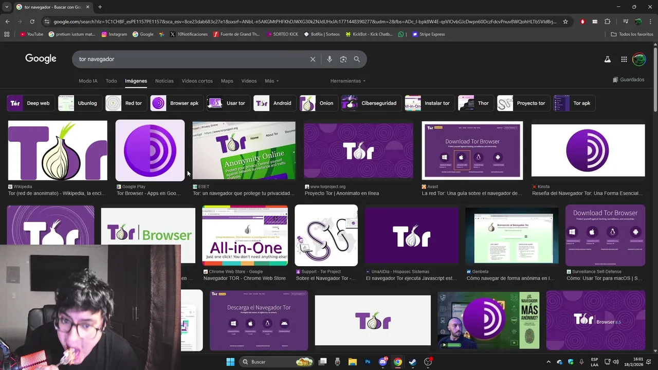This screenshot has height=370, width=658.
Task: Select the Imágenes tab
Action: pos(136,81)
